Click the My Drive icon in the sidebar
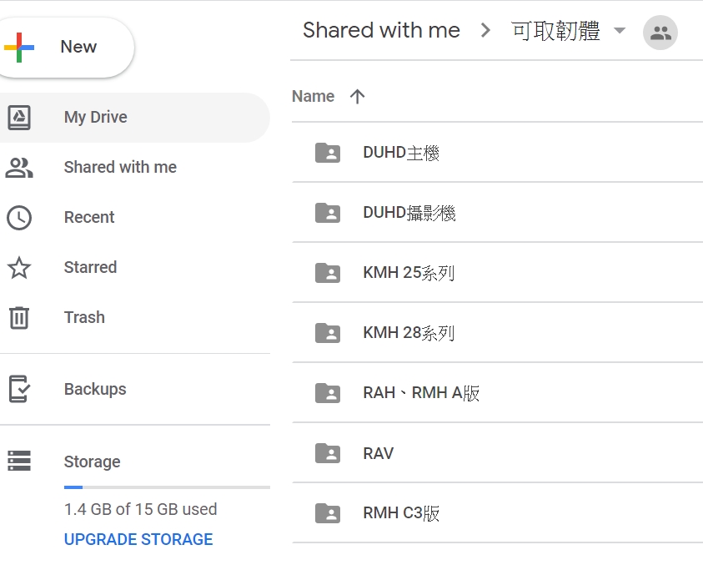This screenshot has height=565, width=703. pos(19,117)
